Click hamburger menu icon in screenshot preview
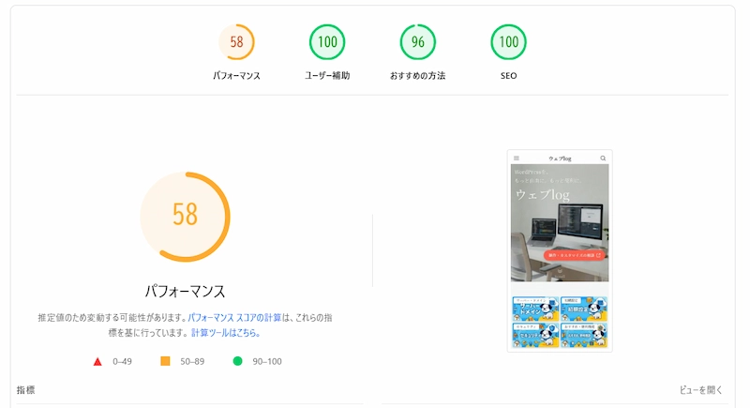750x408 pixels. (x=517, y=159)
